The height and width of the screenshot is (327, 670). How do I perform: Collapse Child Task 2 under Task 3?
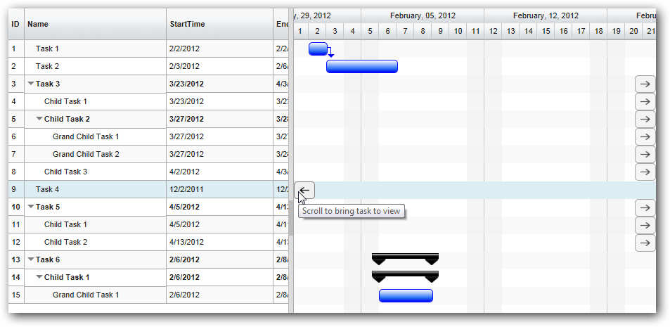(39, 119)
